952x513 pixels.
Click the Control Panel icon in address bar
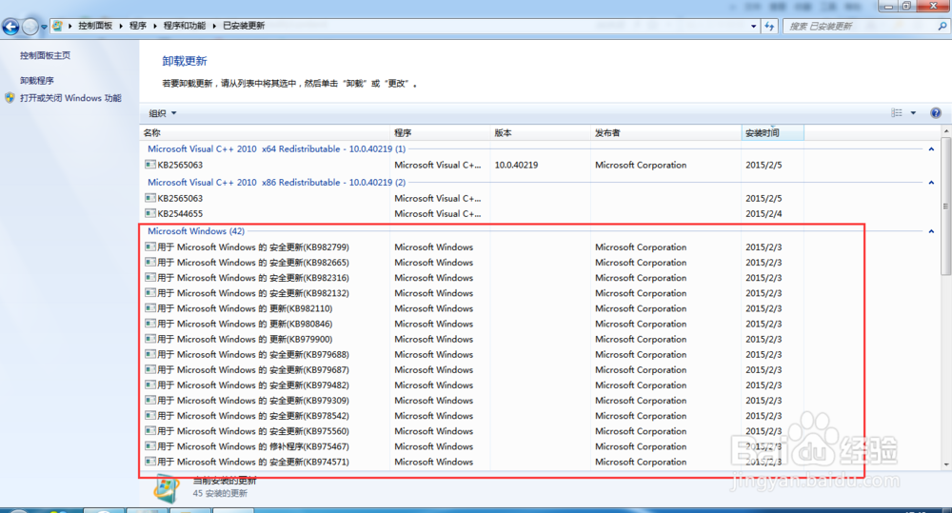click(58, 26)
